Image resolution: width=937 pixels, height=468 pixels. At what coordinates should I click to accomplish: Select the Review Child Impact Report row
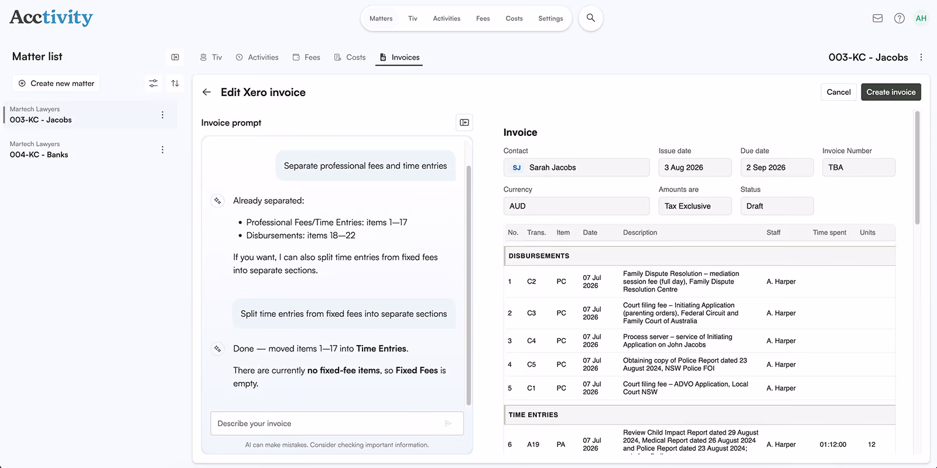pos(699,441)
